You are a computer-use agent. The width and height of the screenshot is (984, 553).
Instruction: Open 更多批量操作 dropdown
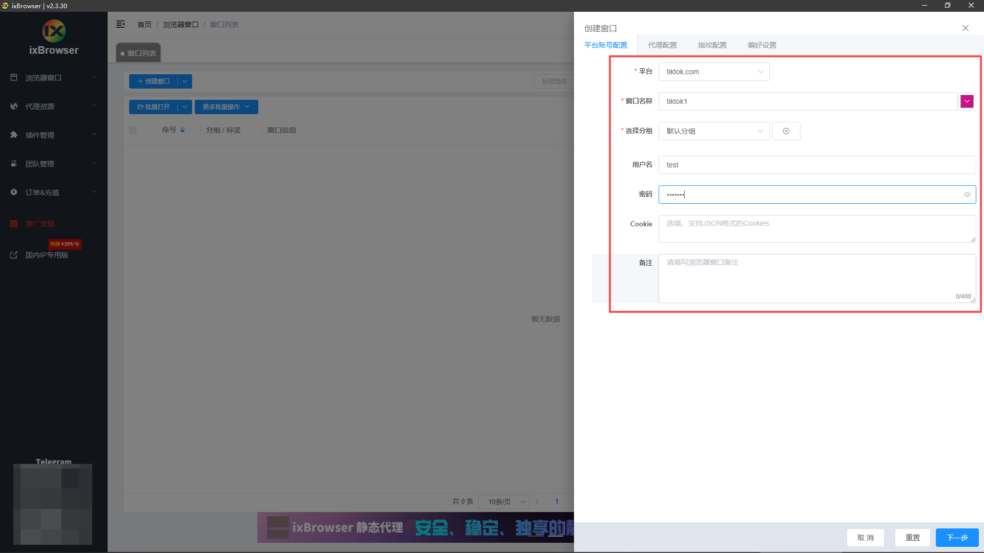(226, 107)
